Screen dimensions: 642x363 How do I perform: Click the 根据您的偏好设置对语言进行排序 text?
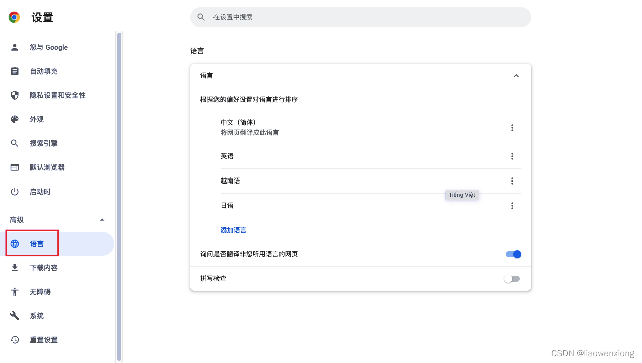point(249,100)
